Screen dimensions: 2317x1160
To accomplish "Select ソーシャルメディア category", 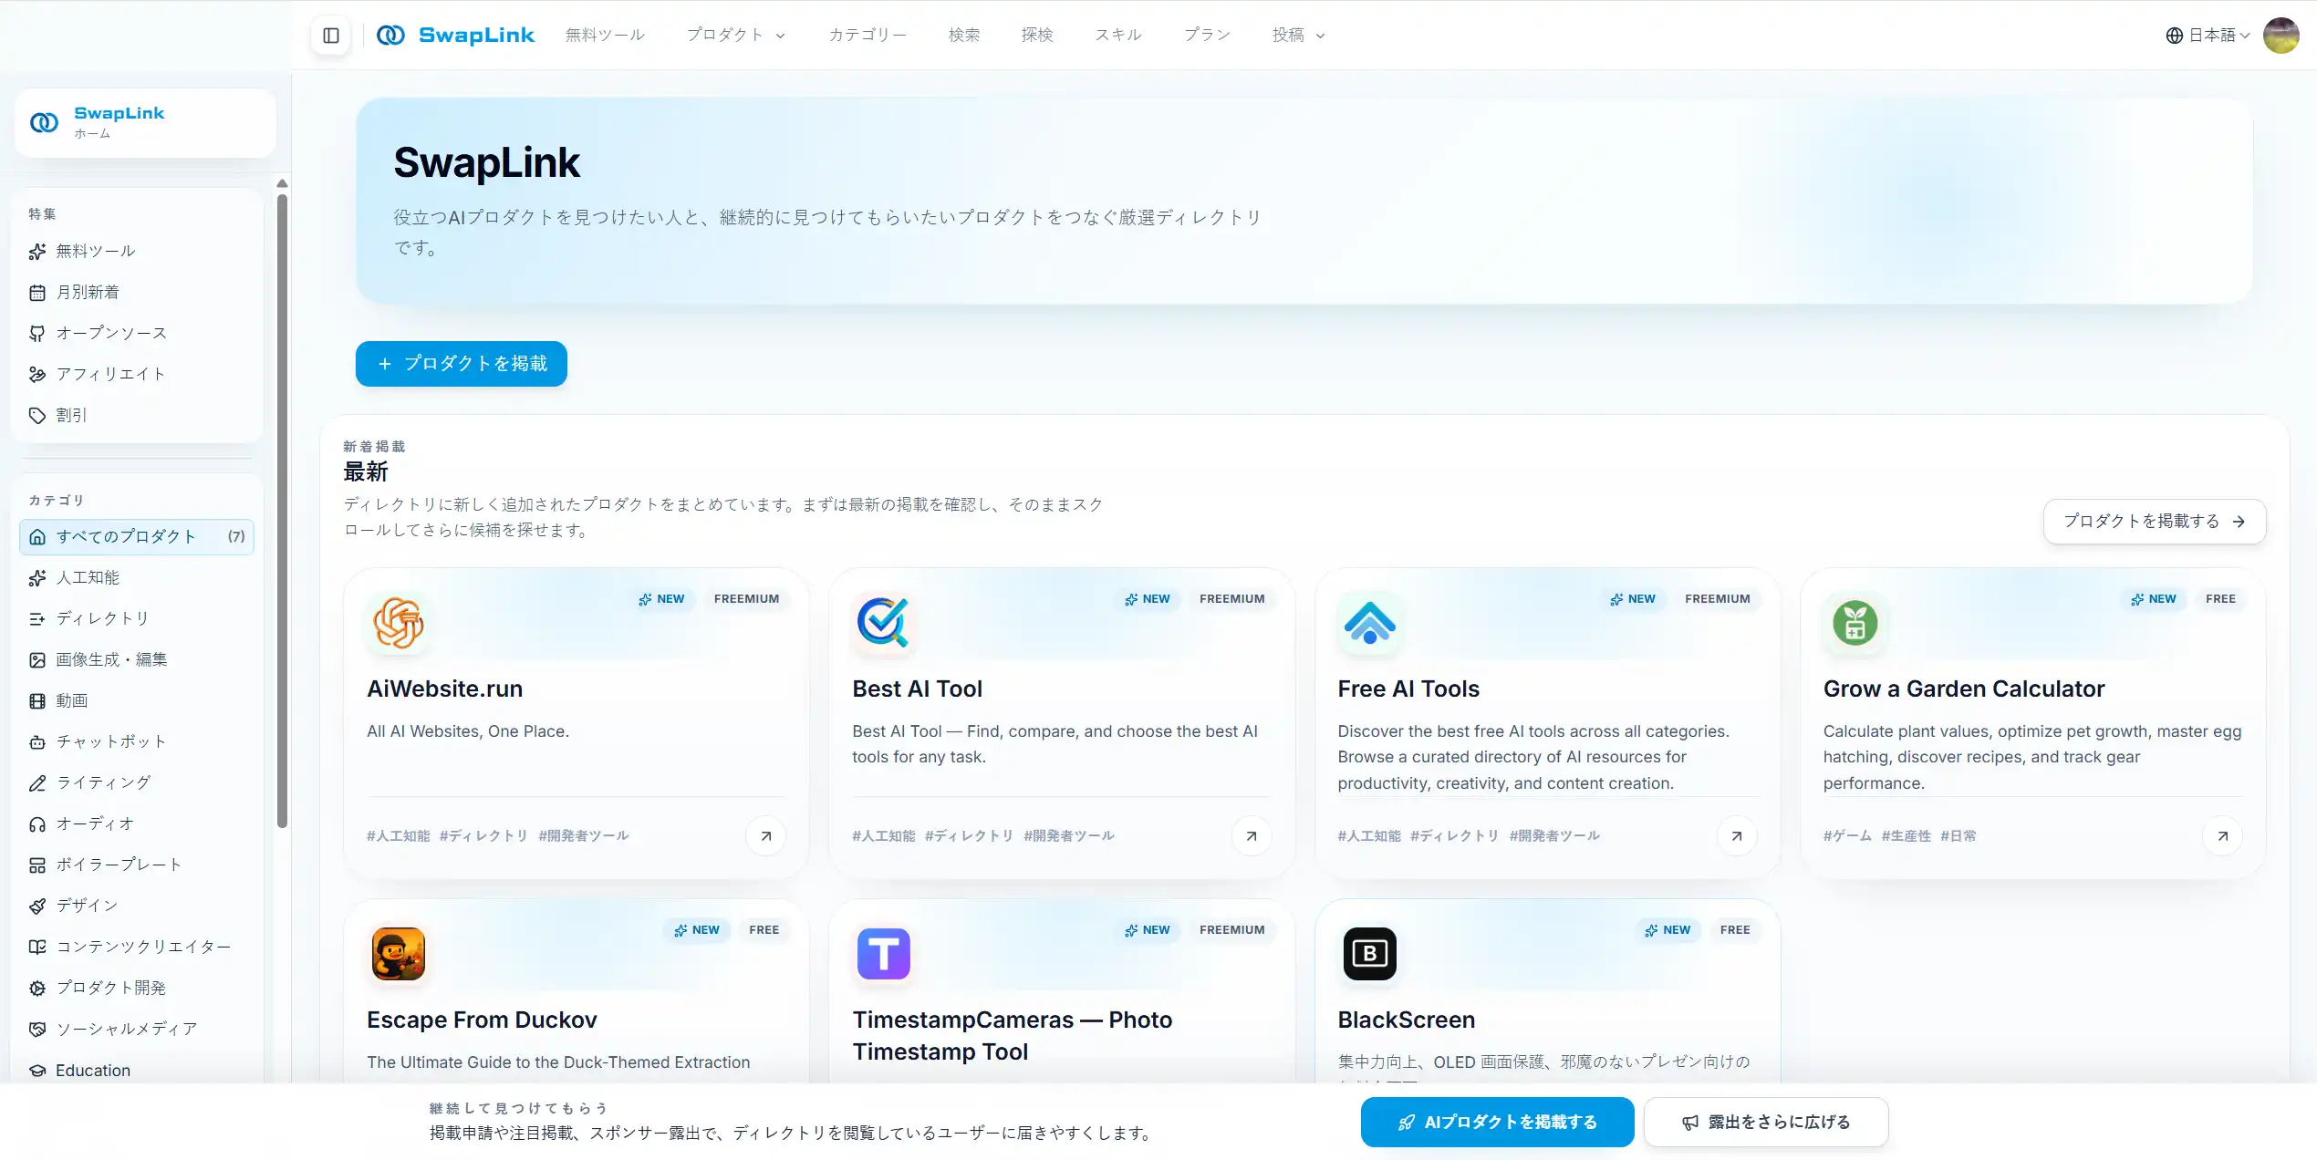I will tap(137, 1029).
